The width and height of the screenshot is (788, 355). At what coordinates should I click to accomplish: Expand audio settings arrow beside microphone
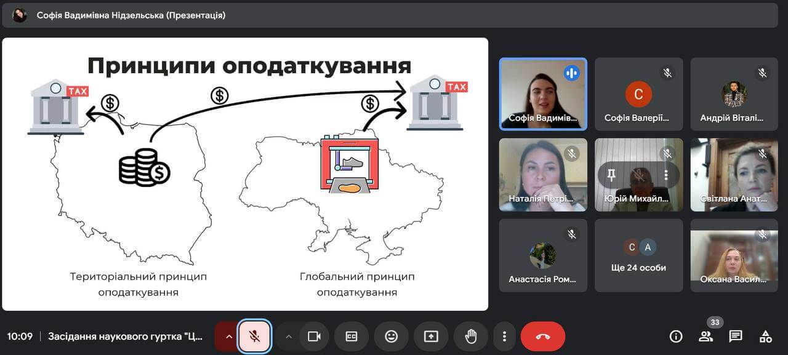click(228, 337)
